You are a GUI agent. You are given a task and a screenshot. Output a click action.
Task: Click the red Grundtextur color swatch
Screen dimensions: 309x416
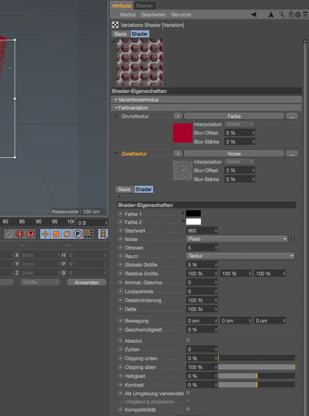coord(182,133)
